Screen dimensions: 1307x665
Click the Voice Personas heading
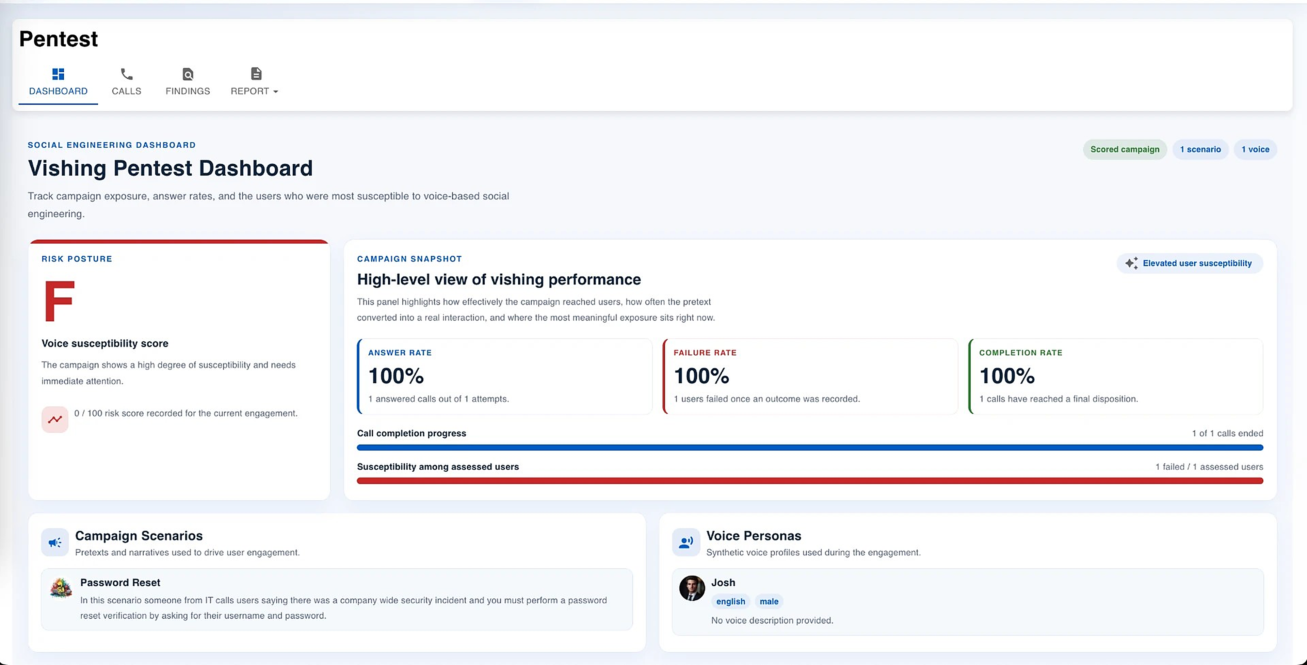[x=754, y=536]
